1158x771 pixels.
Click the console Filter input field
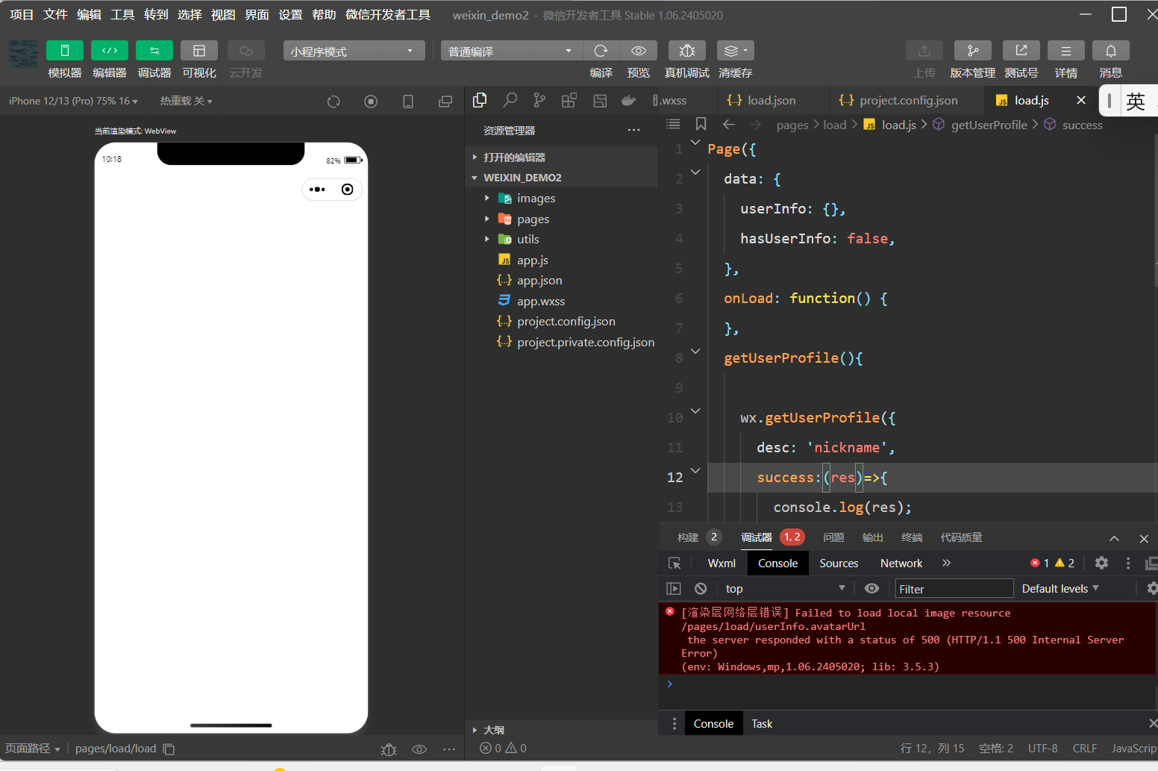tap(954, 589)
